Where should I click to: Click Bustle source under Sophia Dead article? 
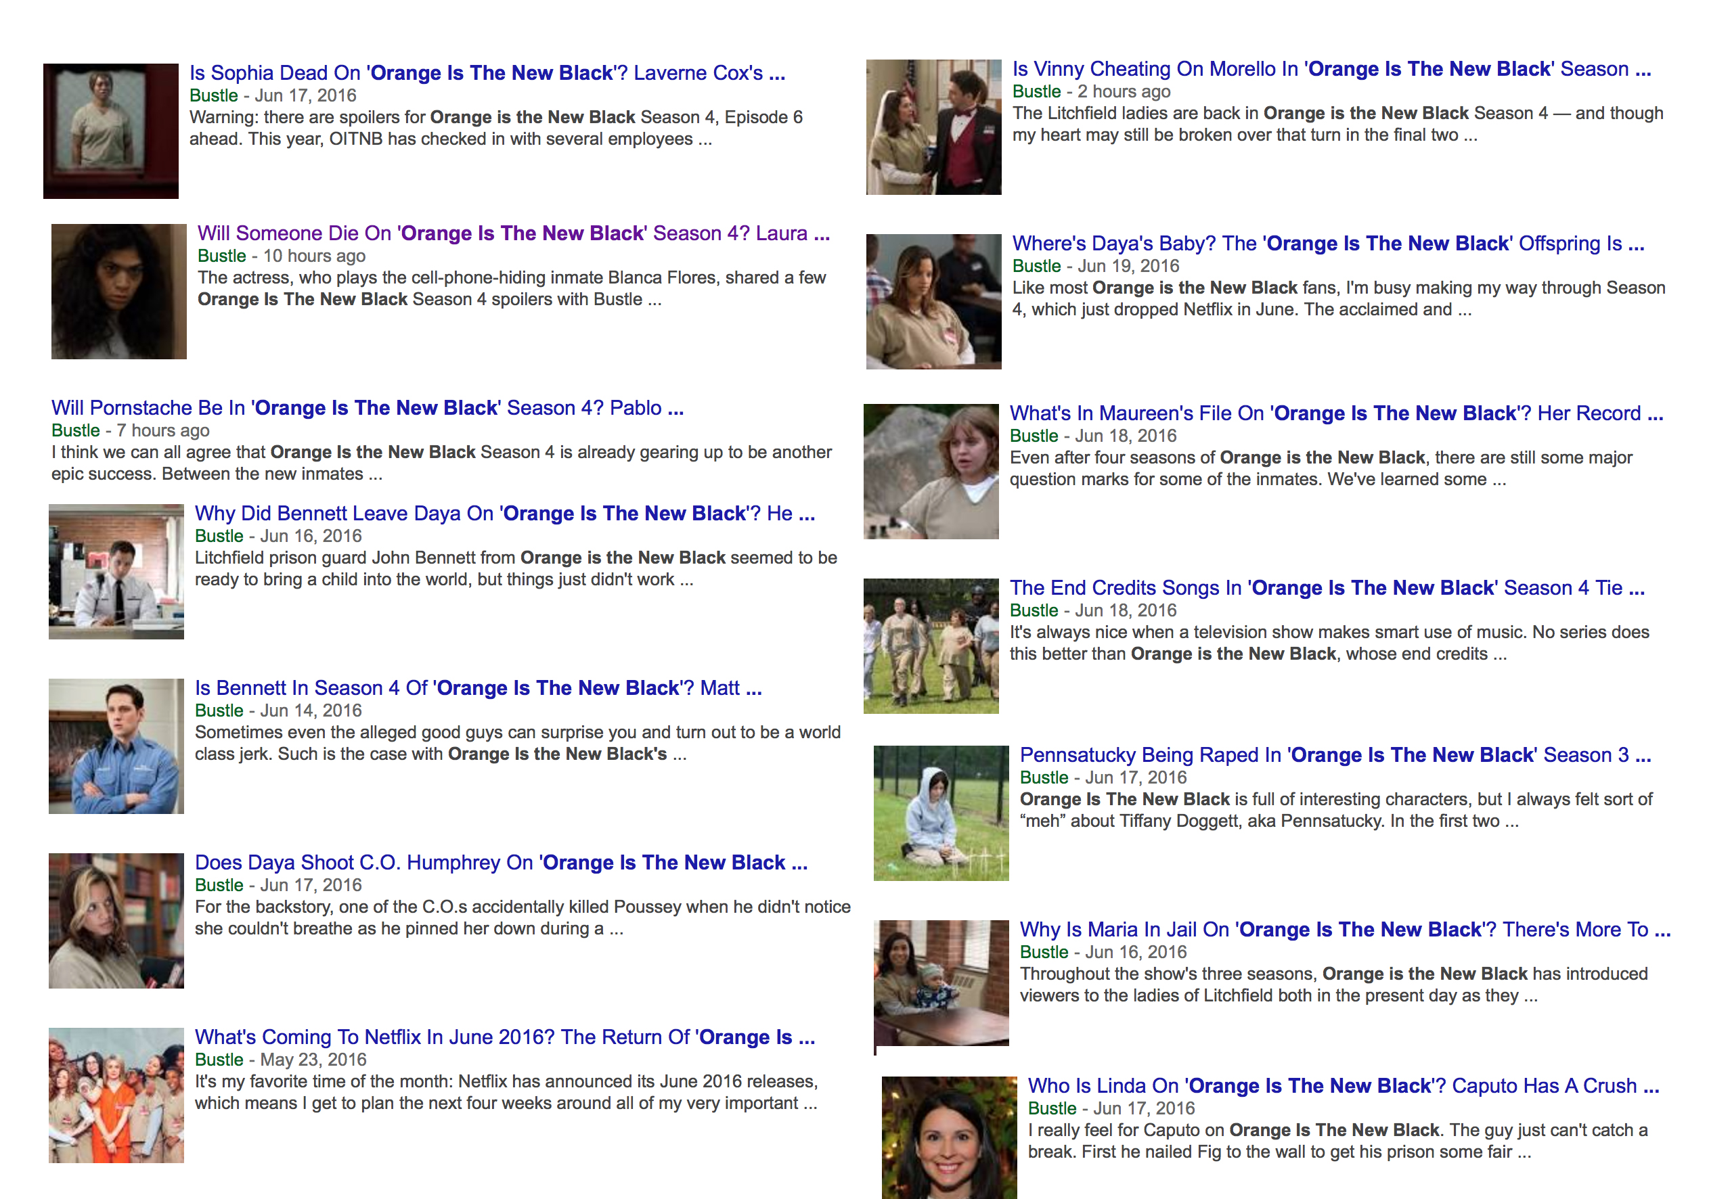213,95
